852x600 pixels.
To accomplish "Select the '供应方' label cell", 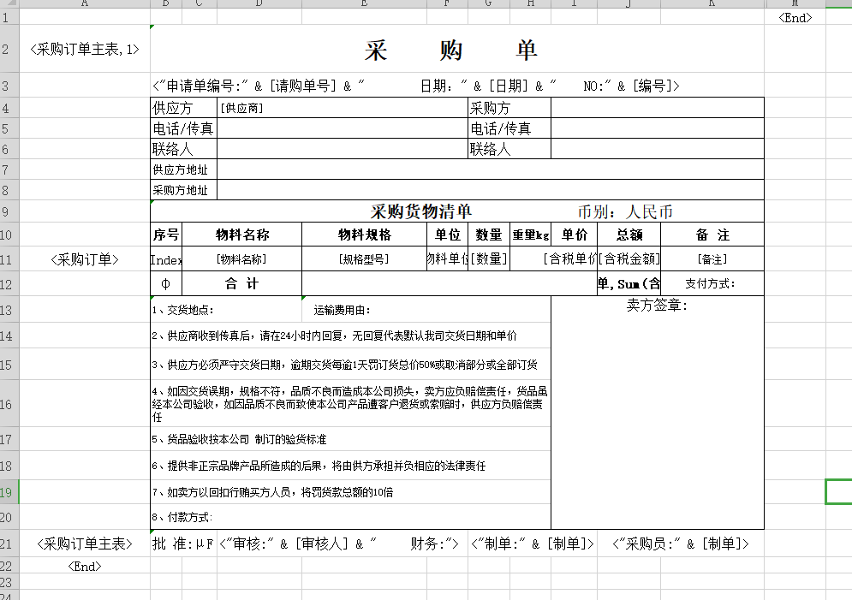I will tap(183, 108).
